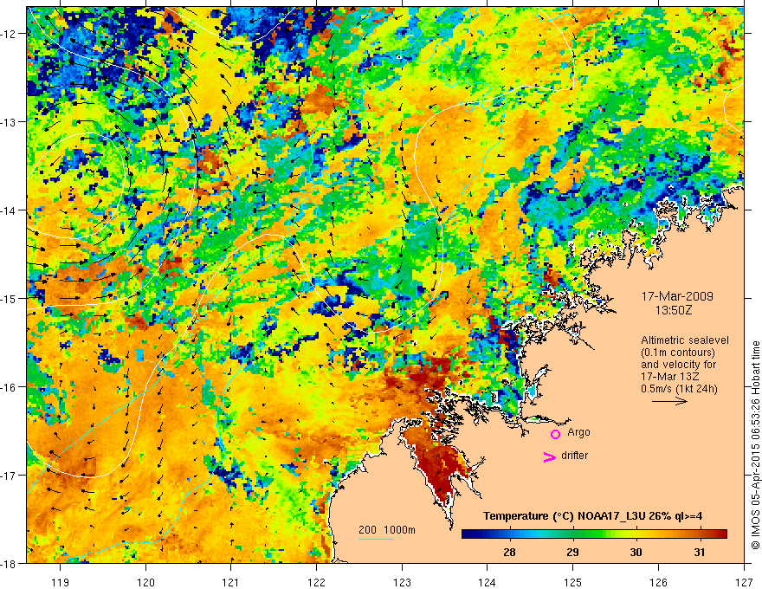This screenshot has height=589, width=762.
Task: Click latitude axis label '-17'
Action: pos(10,476)
